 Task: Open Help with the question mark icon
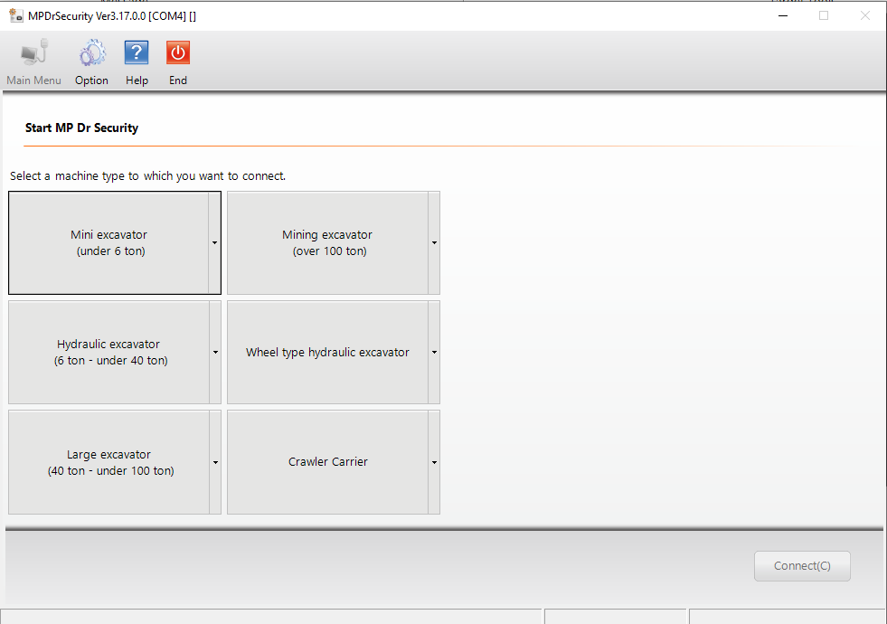(x=137, y=54)
